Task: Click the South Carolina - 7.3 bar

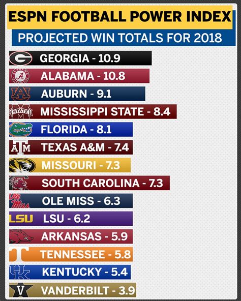Action: point(89,183)
